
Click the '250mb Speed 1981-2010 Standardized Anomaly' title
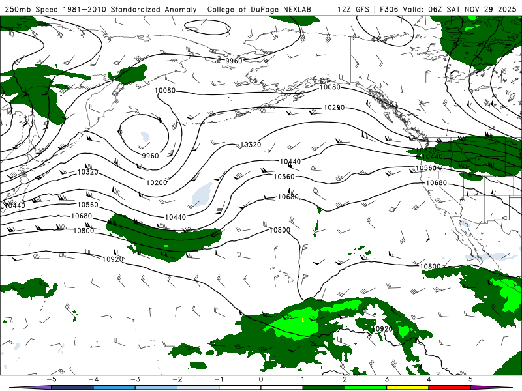point(100,9)
